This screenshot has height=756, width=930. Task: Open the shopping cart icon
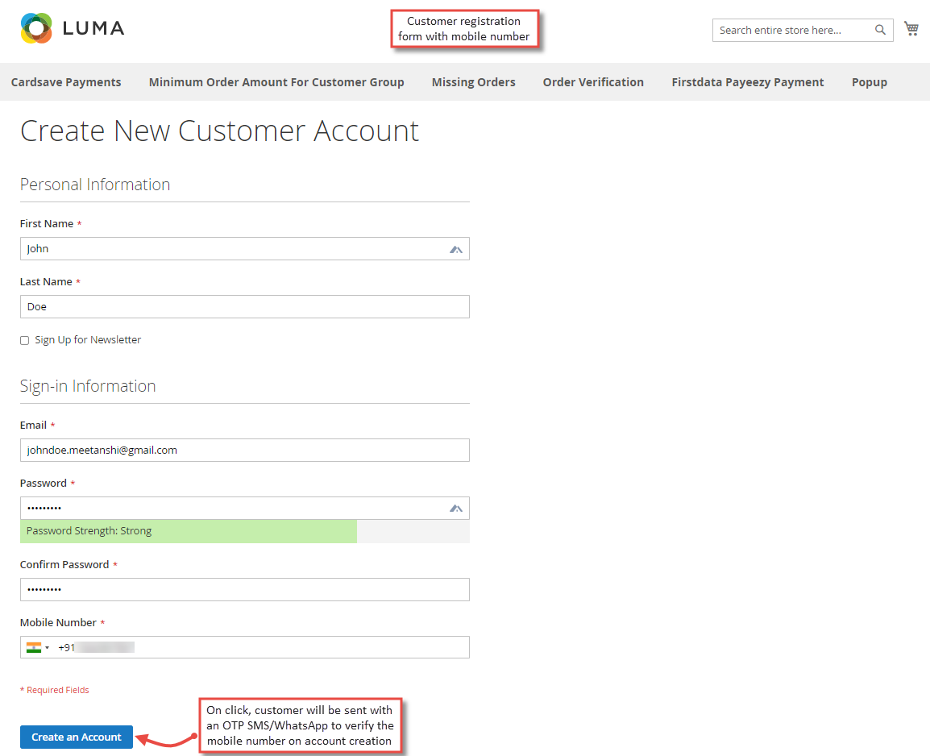point(911,28)
